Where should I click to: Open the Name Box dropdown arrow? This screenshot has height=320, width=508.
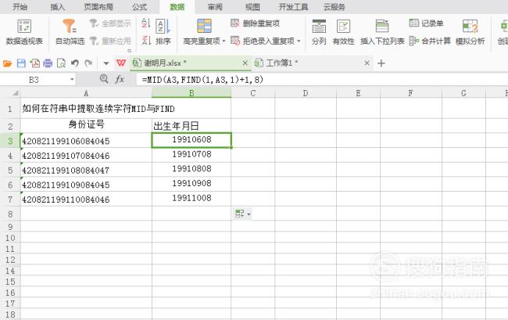point(72,80)
